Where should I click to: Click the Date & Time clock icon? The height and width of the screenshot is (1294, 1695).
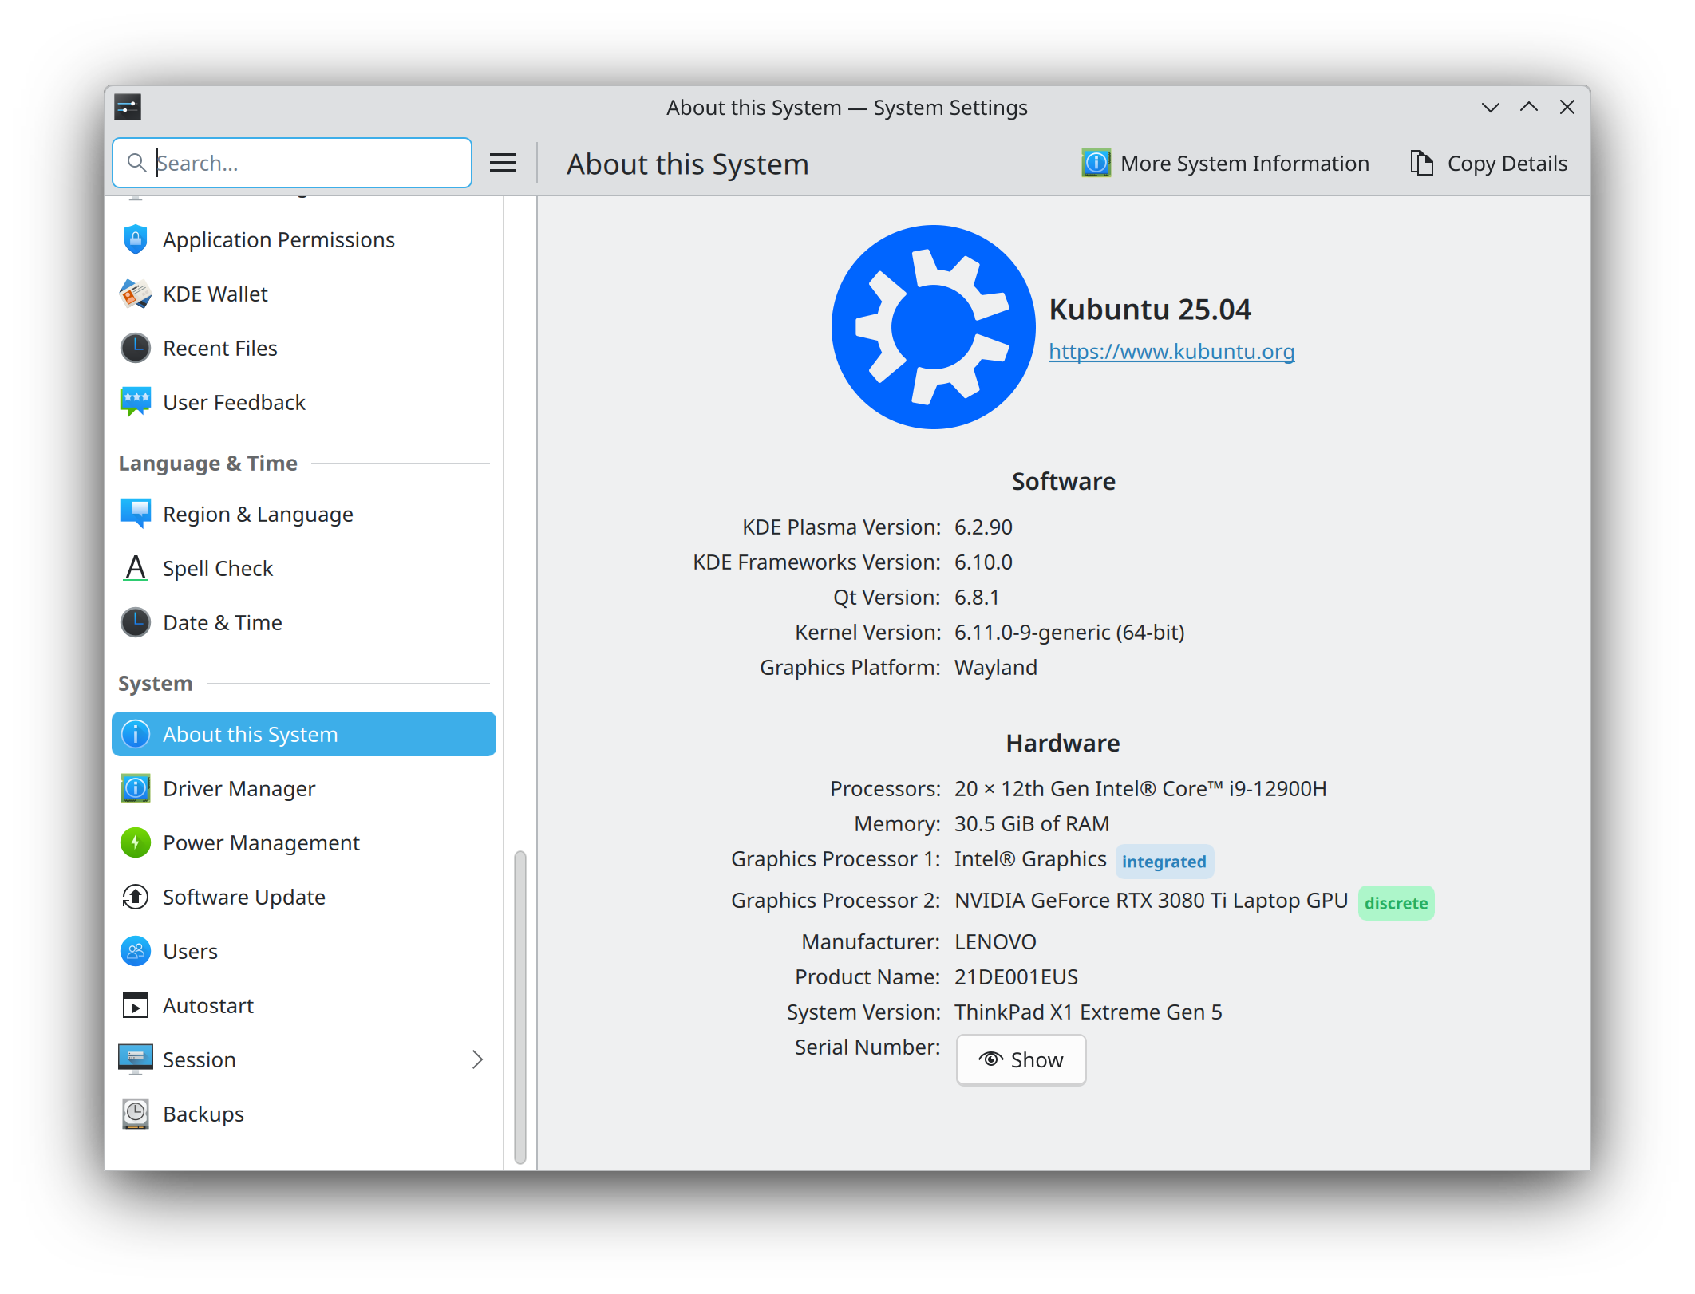(x=136, y=622)
